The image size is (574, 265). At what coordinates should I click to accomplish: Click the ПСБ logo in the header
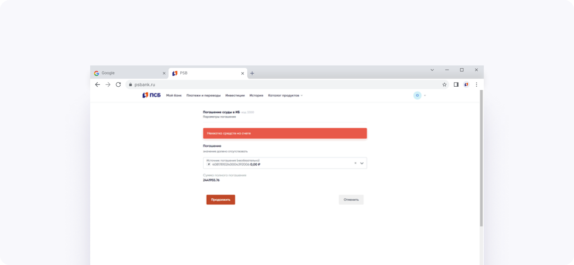point(151,95)
